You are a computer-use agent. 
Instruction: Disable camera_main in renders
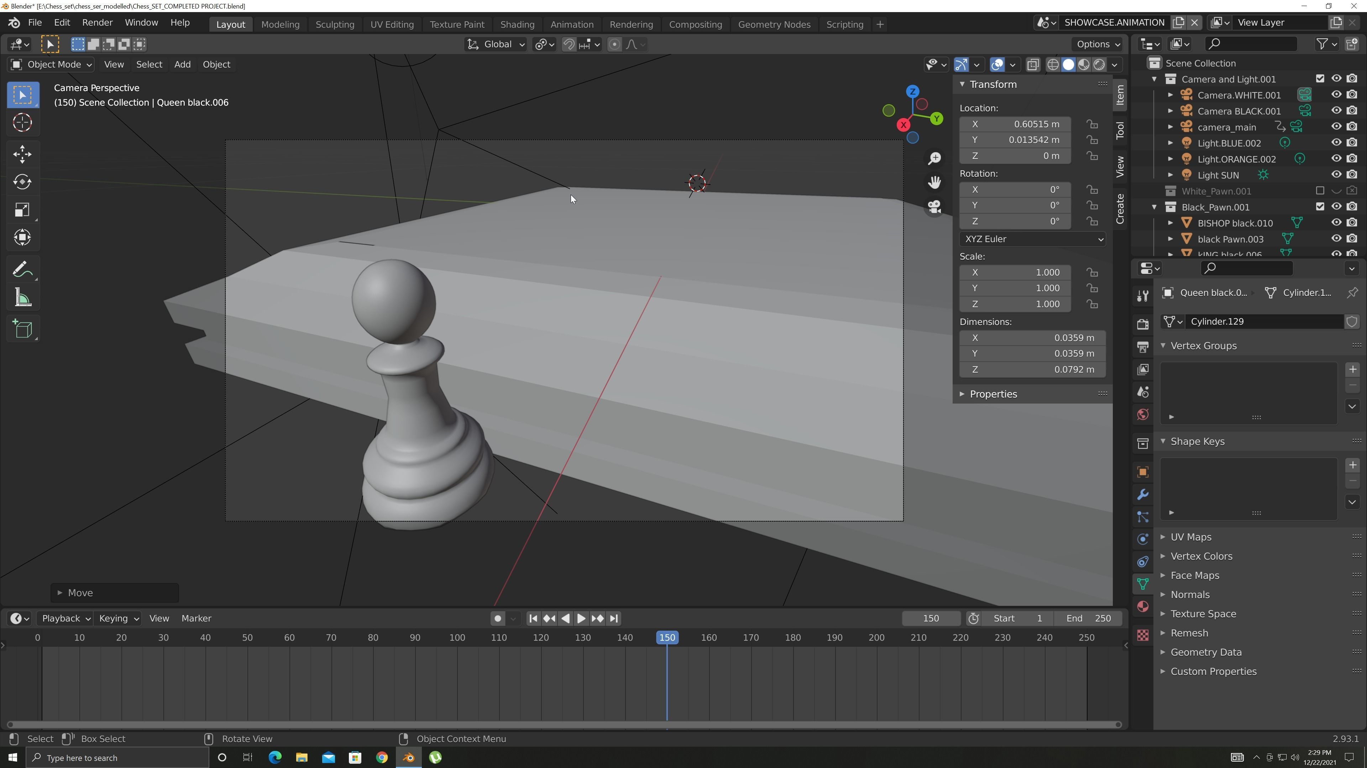[x=1352, y=127]
